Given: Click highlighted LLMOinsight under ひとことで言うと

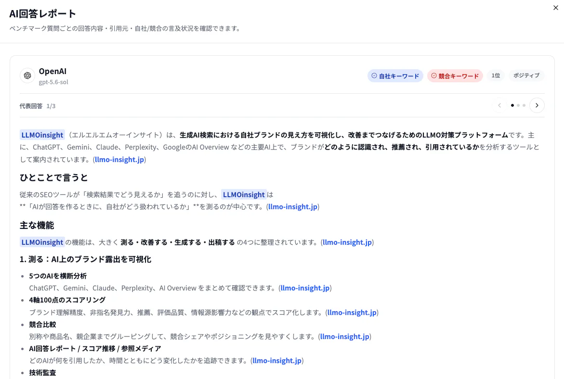Looking at the screenshot, I should [x=244, y=194].
